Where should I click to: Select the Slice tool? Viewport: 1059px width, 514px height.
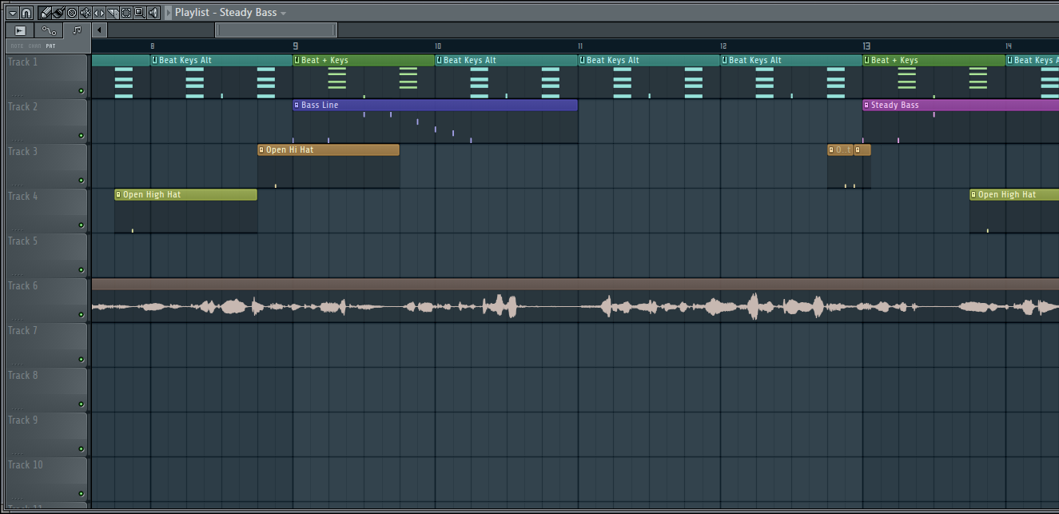(x=113, y=13)
